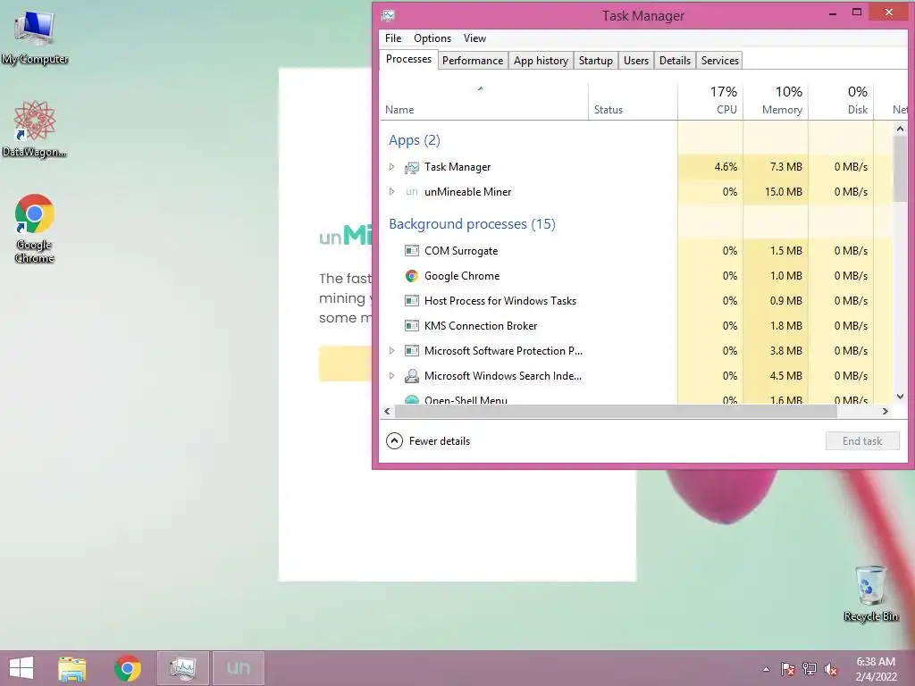This screenshot has width=915, height=686.
Task: Open Action Center flag in tray
Action: pyautogui.click(x=788, y=669)
